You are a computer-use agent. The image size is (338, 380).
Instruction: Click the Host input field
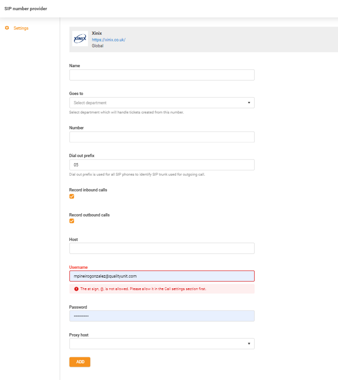pyautogui.click(x=162, y=248)
